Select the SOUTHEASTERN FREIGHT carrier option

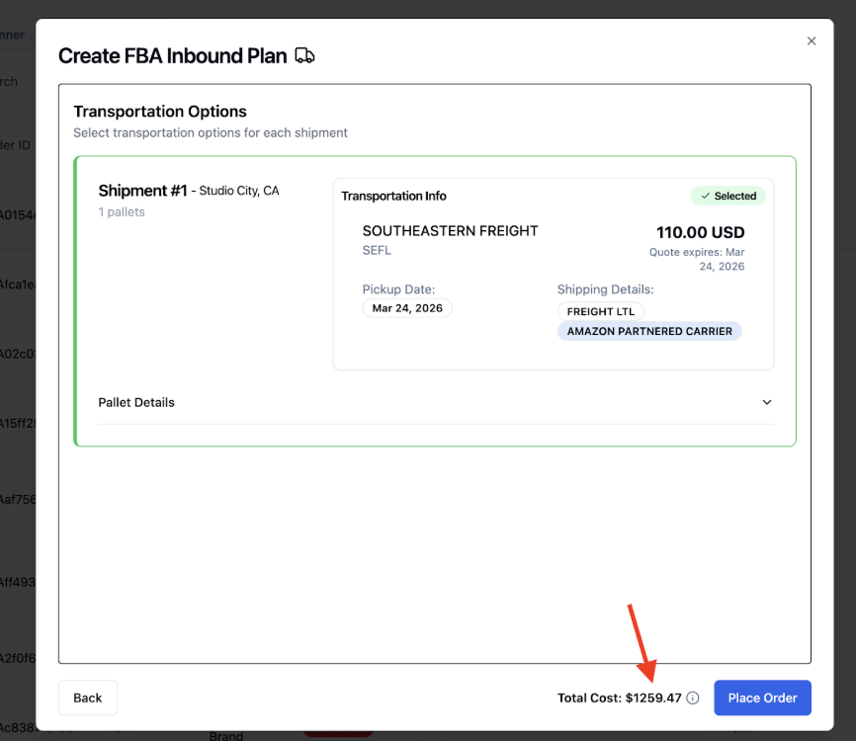(x=451, y=231)
